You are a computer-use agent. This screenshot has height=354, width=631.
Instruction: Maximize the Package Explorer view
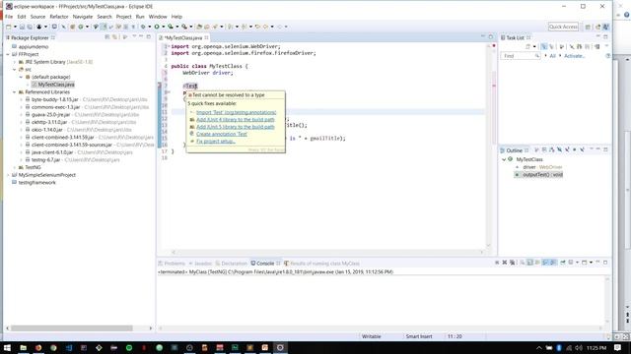click(149, 37)
